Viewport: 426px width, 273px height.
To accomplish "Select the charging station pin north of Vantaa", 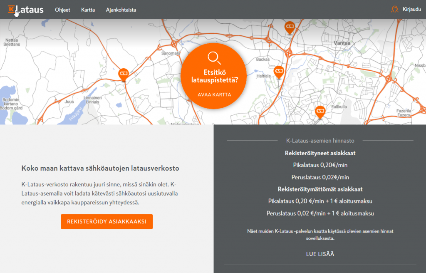I will [x=290, y=28].
